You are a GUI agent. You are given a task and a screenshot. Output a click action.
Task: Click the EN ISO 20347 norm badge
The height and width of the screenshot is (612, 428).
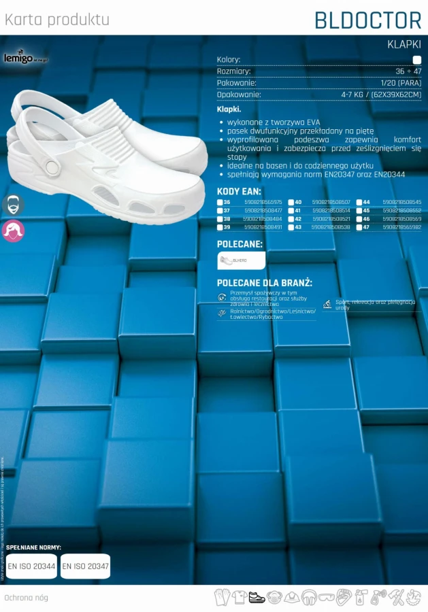coord(86,566)
